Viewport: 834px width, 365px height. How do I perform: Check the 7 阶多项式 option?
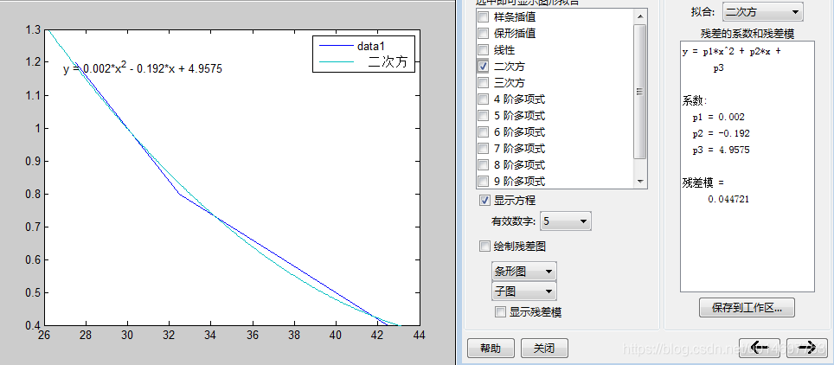click(484, 149)
